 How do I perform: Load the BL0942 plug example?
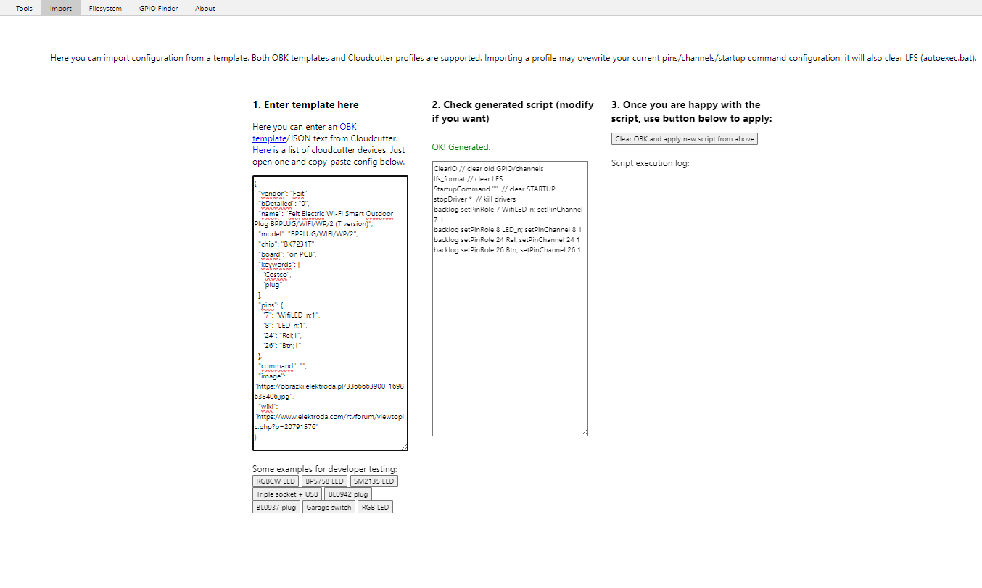pyautogui.click(x=348, y=494)
